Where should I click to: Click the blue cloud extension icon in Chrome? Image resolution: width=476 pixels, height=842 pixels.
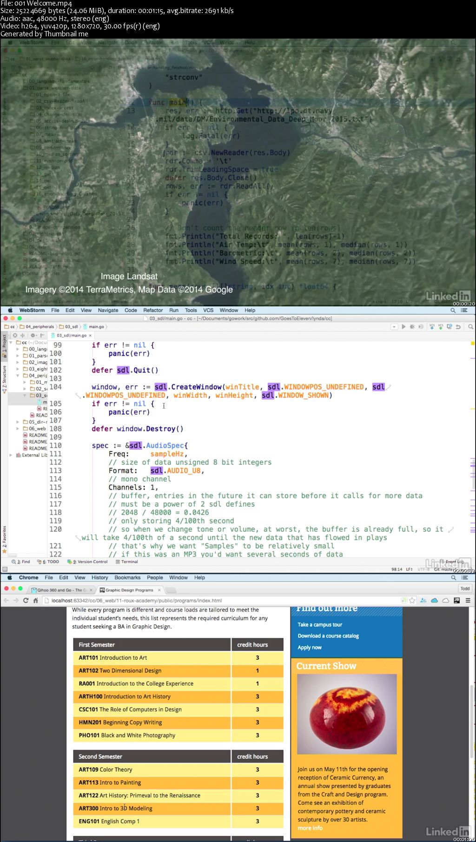tap(435, 600)
